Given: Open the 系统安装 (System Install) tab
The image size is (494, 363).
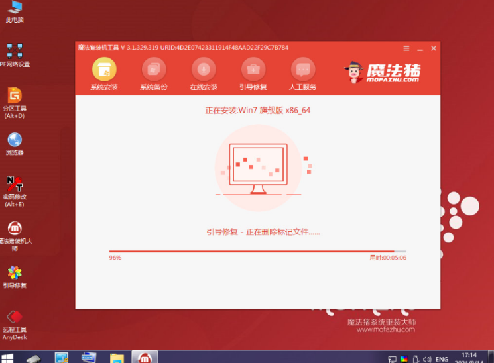Looking at the screenshot, I should 104,74.
